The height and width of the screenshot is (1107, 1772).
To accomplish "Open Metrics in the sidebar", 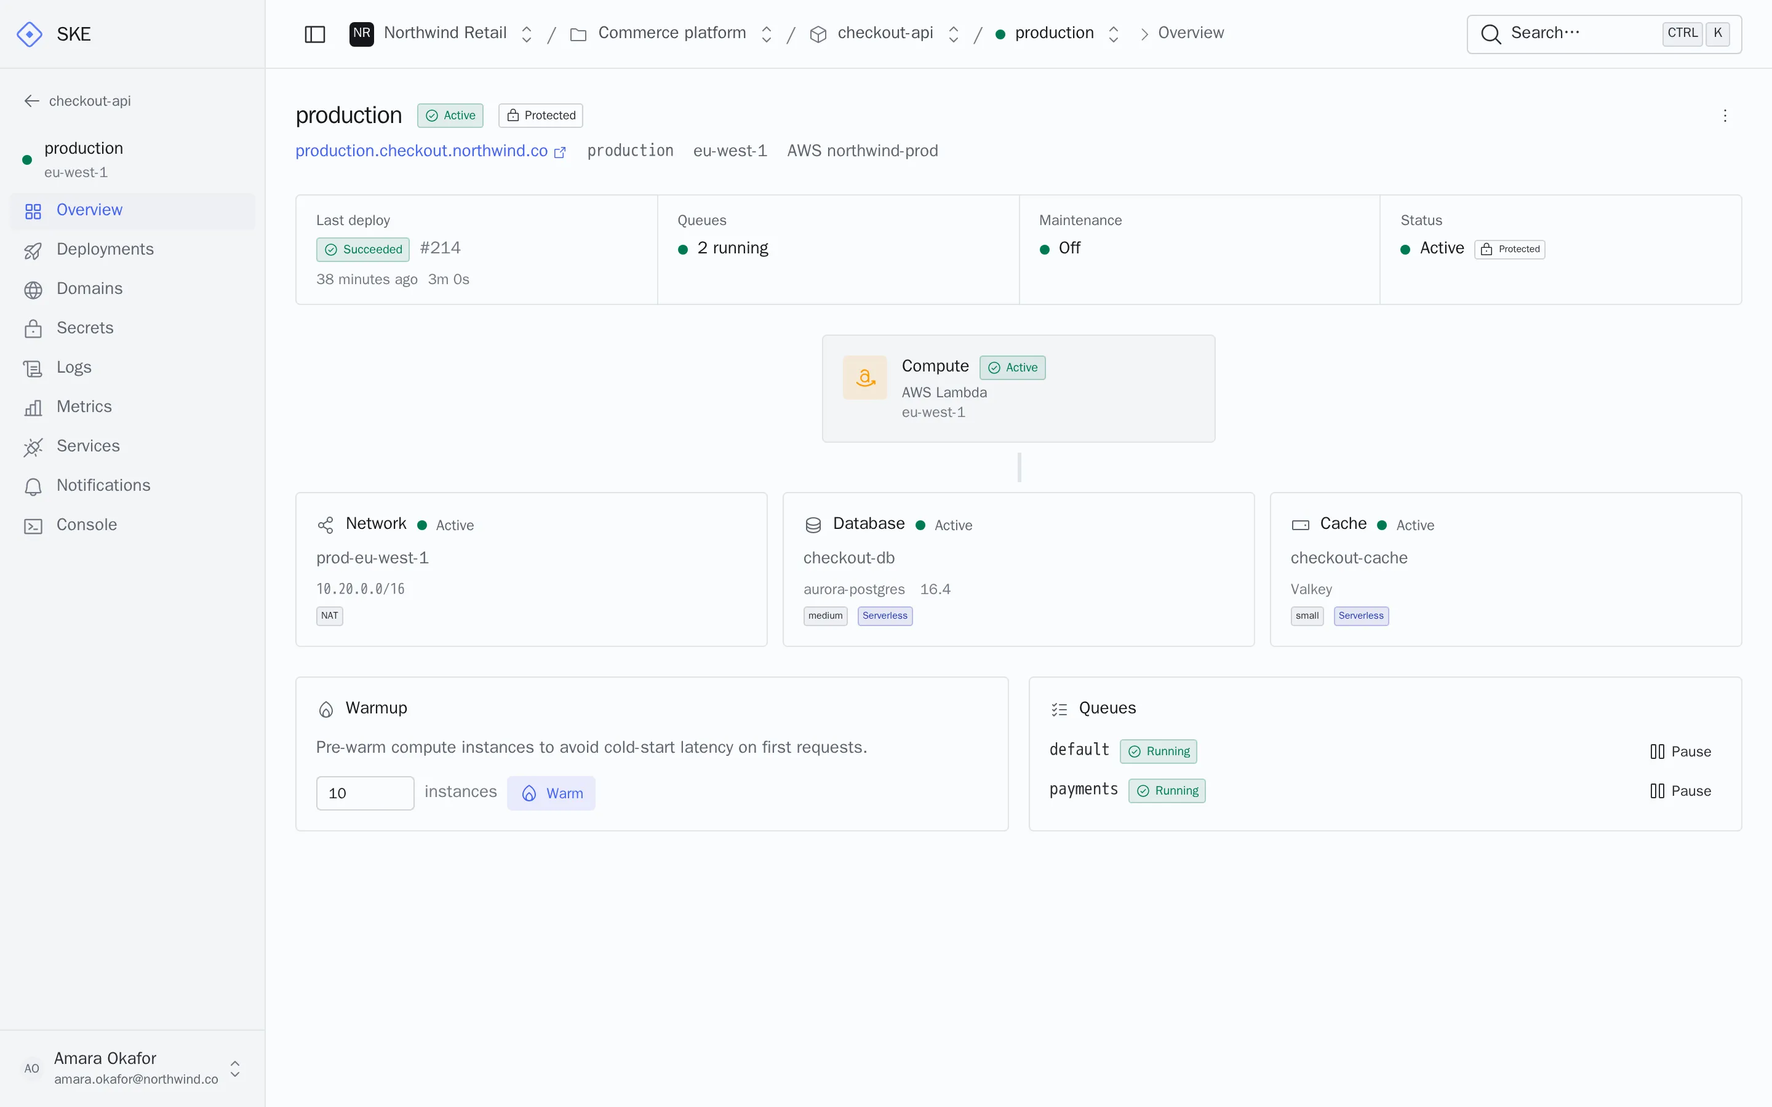I will click(132, 407).
